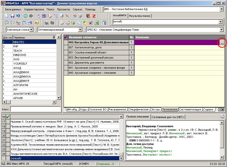Click the gray folder icon beside the eye

point(52,23)
